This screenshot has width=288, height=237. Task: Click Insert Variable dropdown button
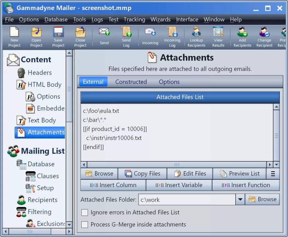(179, 185)
